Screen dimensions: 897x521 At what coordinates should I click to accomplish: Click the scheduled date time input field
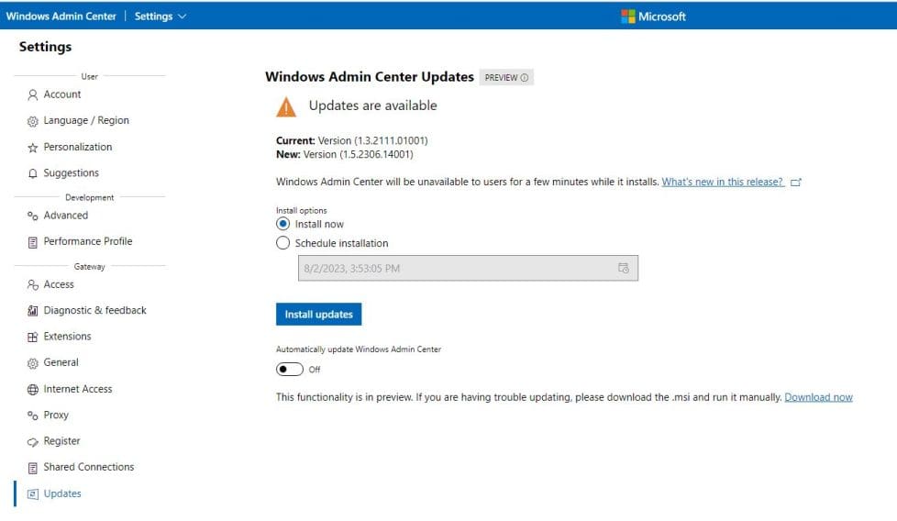tap(468, 268)
